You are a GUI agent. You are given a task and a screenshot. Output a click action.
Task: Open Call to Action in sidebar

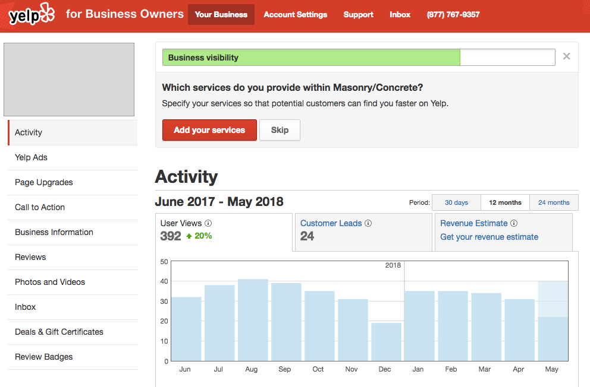click(x=73, y=207)
